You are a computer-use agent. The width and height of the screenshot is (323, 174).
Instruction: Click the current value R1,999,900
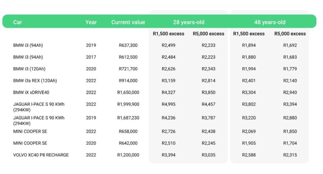[128, 104]
